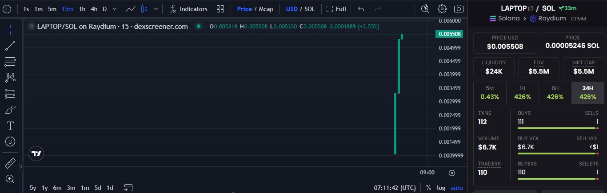Viewport: 607px width, 193px height.
Task: Select the 6H stats tab
Action: click(555, 93)
